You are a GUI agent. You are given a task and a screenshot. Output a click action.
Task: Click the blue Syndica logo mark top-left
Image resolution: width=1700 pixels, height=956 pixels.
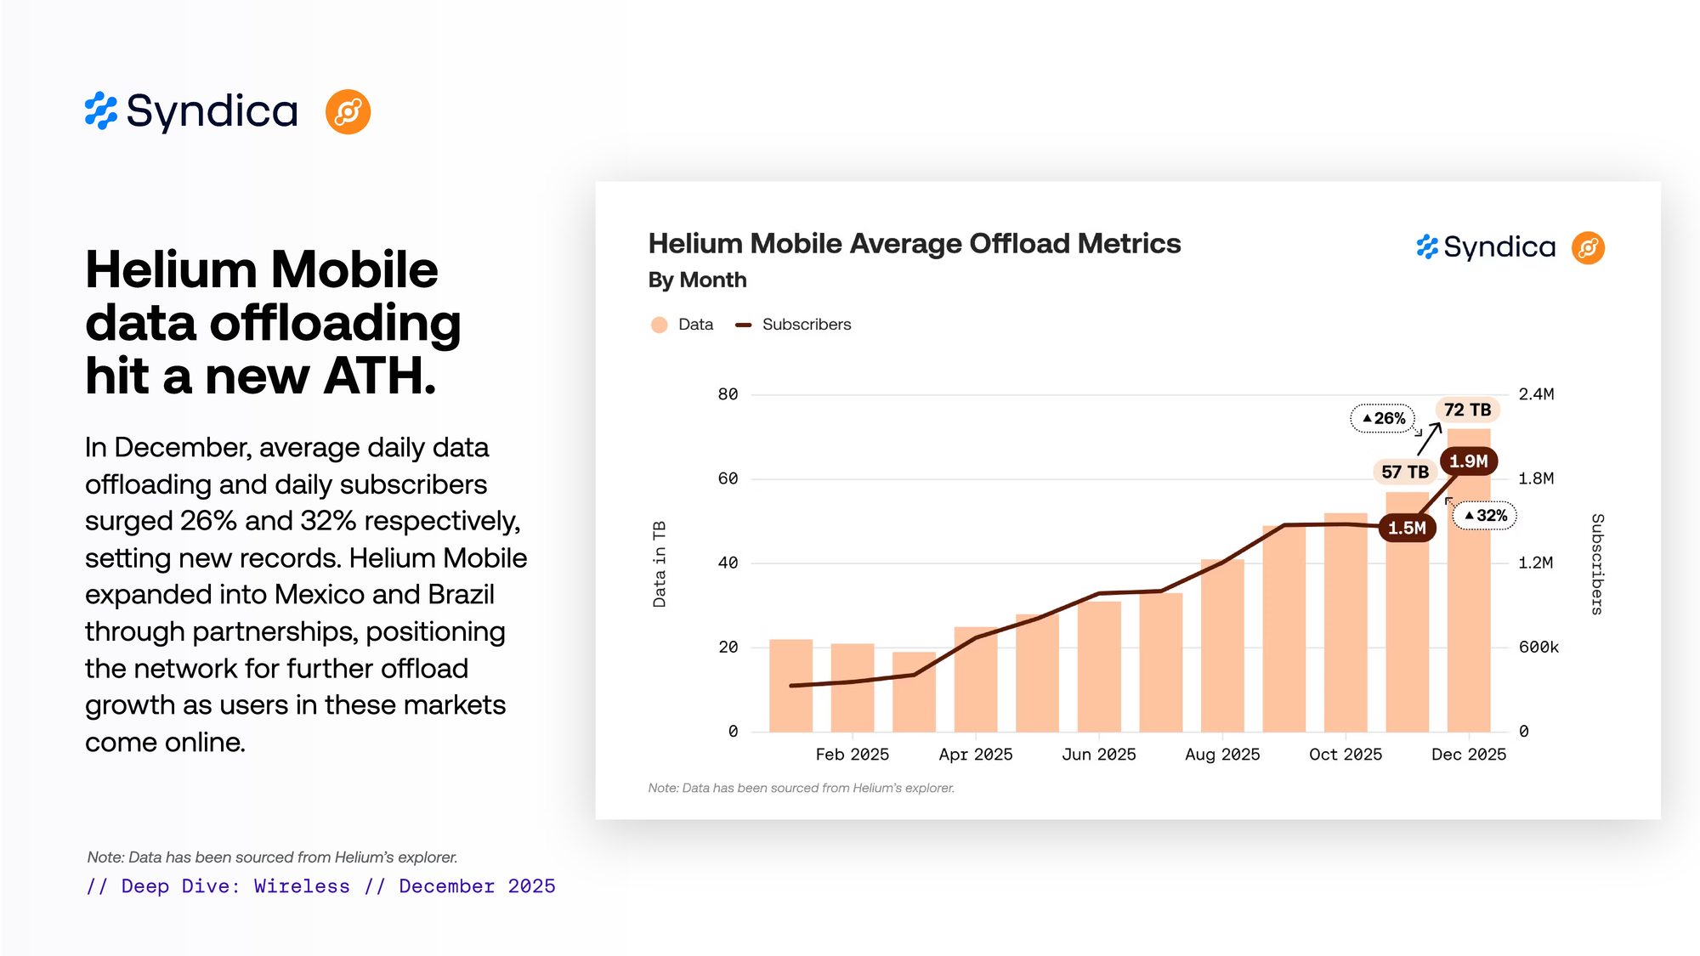coord(101,111)
